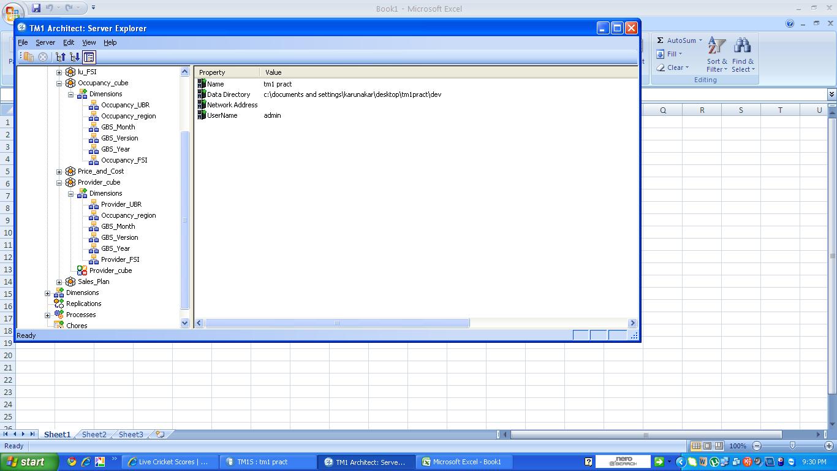The image size is (837, 471).
Task: Switch to Excel Page Break Preview button
Action: (x=719, y=446)
